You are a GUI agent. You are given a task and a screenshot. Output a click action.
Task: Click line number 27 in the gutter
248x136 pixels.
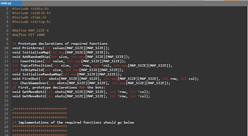pyautogui.click(x=6, y=123)
